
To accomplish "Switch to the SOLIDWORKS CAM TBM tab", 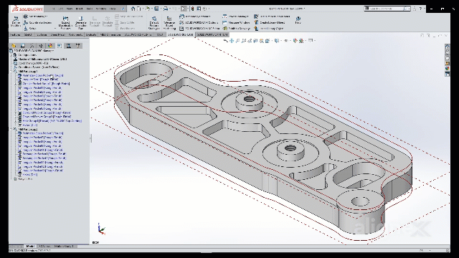I will point(212,34).
